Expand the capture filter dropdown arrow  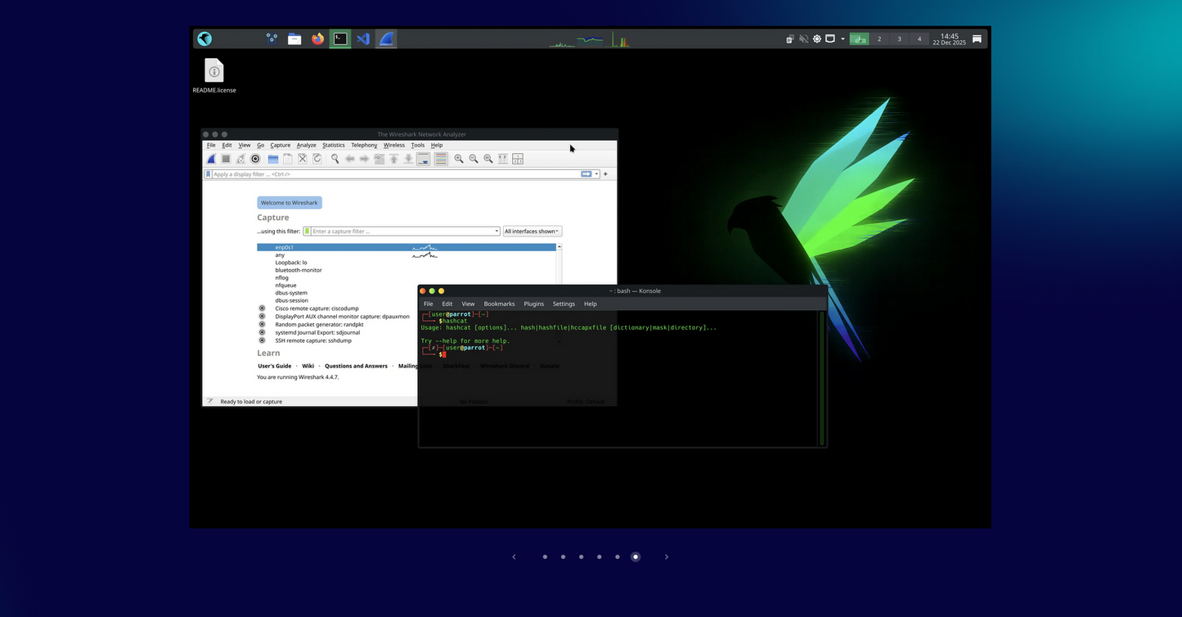(497, 232)
